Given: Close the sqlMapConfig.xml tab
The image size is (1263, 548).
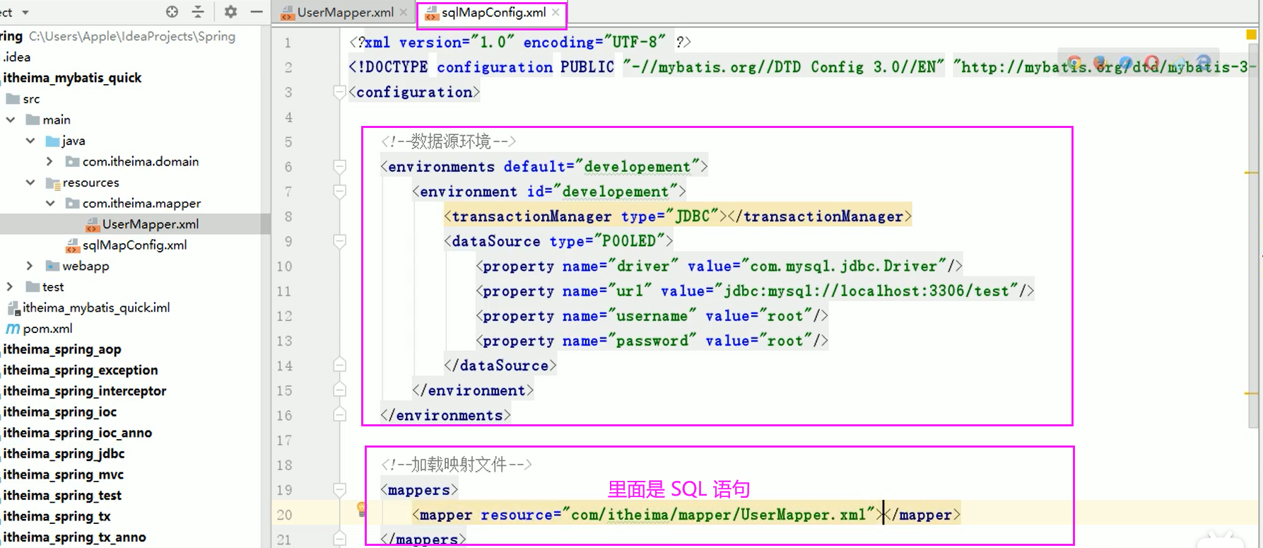Looking at the screenshot, I should [556, 13].
